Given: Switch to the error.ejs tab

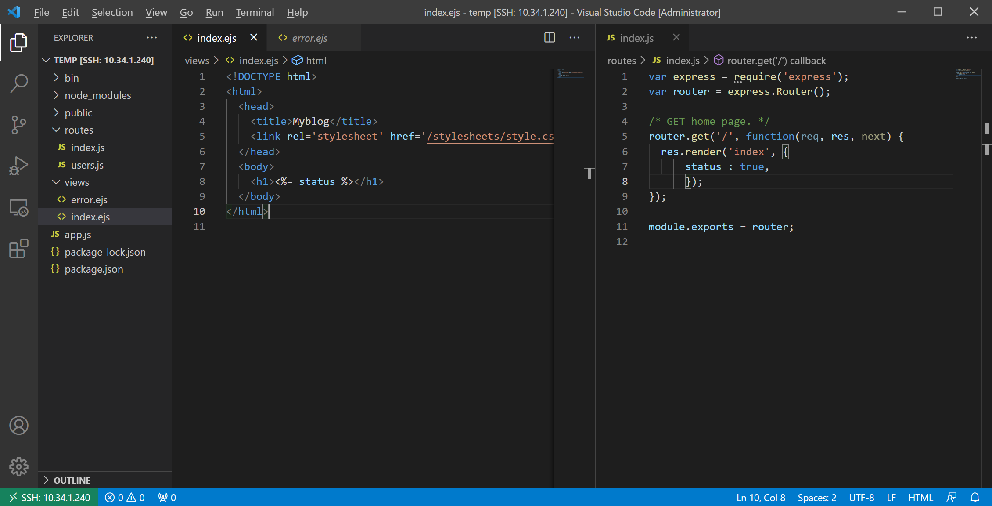Looking at the screenshot, I should click(309, 38).
